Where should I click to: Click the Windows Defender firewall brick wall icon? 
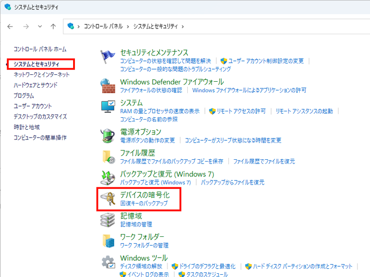coord(108,86)
